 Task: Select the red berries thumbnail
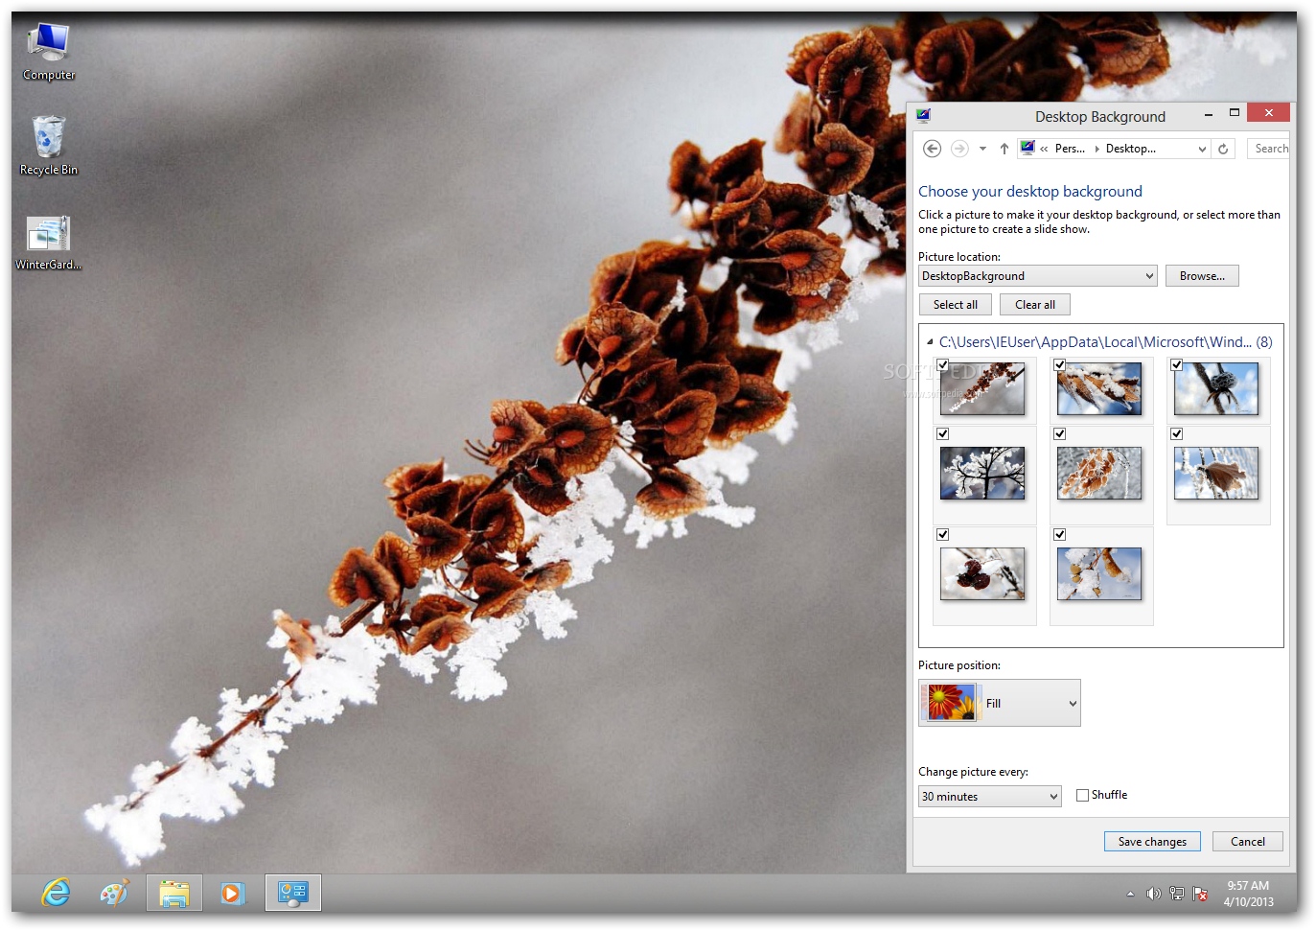click(982, 574)
